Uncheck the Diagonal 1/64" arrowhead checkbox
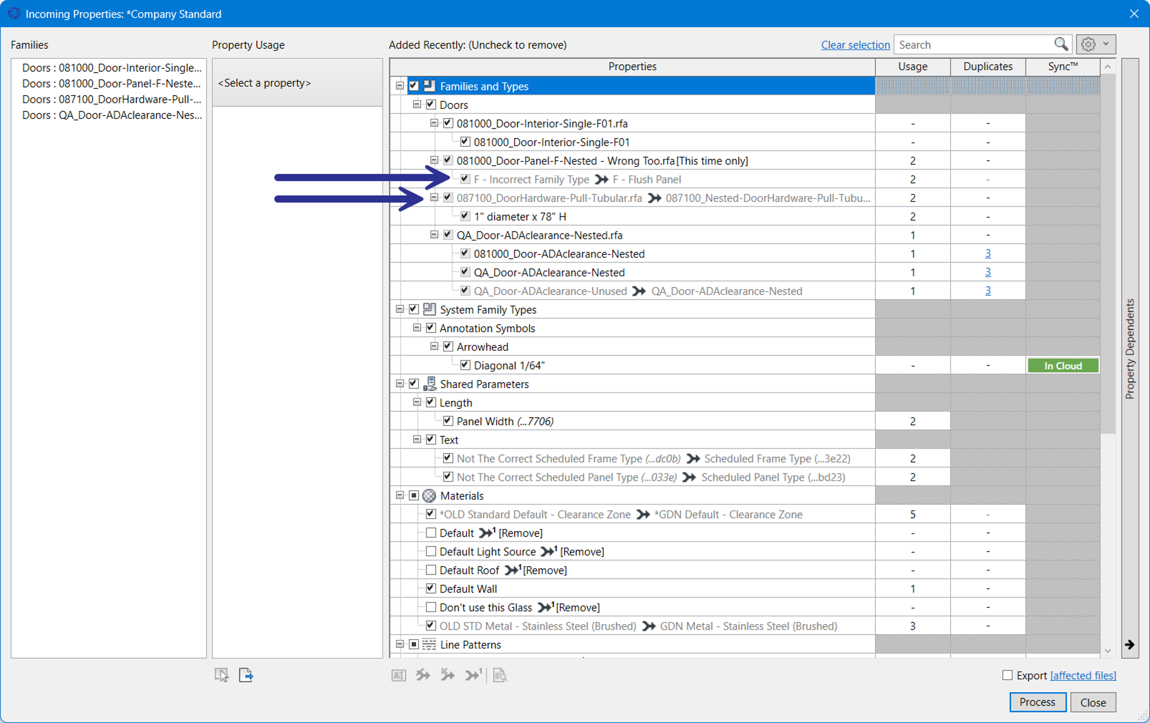 click(465, 365)
